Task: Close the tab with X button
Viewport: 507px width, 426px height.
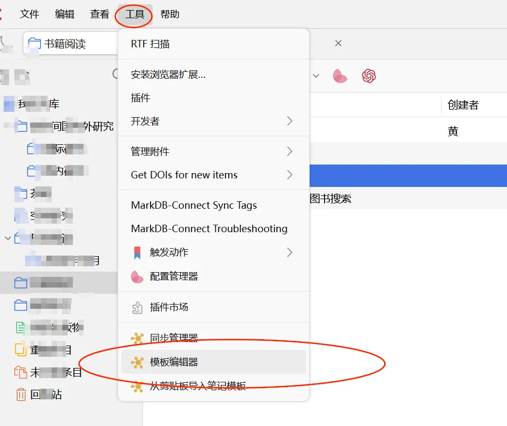Action: pyautogui.click(x=338, y=43)
